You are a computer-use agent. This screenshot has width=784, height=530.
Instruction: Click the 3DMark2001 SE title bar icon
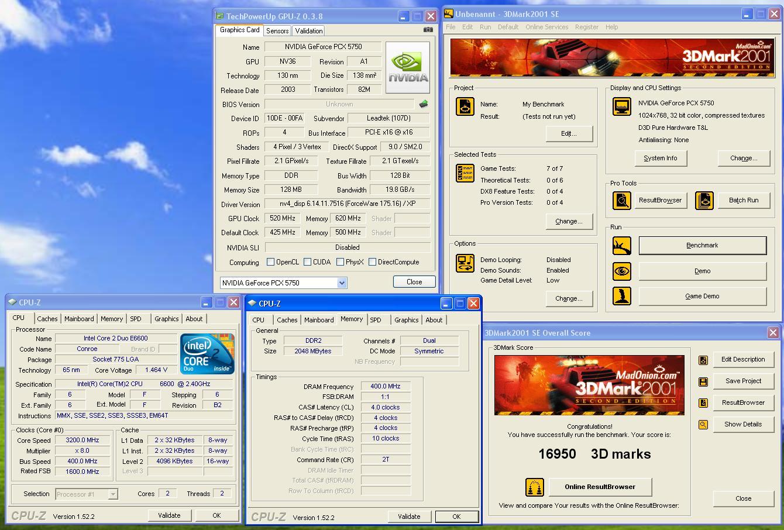click(448, 14)
